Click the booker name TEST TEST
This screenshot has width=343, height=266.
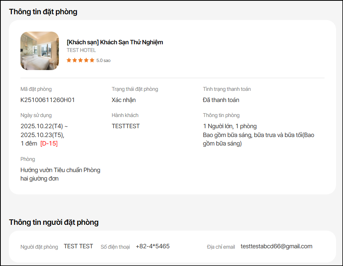[79, 246]
